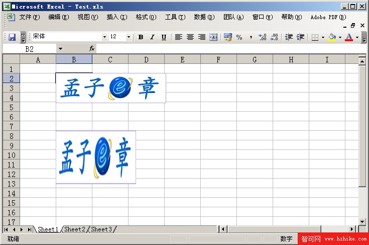Go to last sheet tab arrow

pyautogui.click(x=29, y=229)
